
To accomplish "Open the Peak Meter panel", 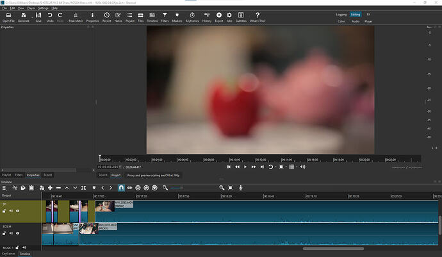I will pos(76,17).
